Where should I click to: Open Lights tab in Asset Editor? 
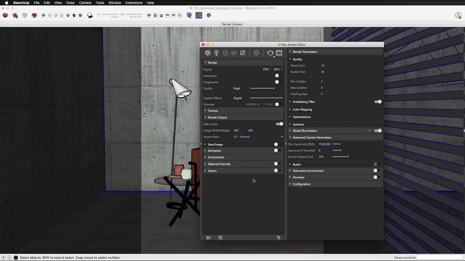pos(217,53)
